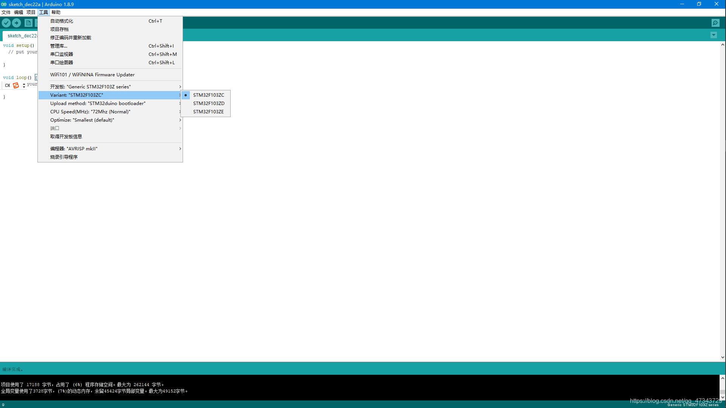
Task: Open the Serial Monitor magnifier icon
Action: click(x=715, y=23)
